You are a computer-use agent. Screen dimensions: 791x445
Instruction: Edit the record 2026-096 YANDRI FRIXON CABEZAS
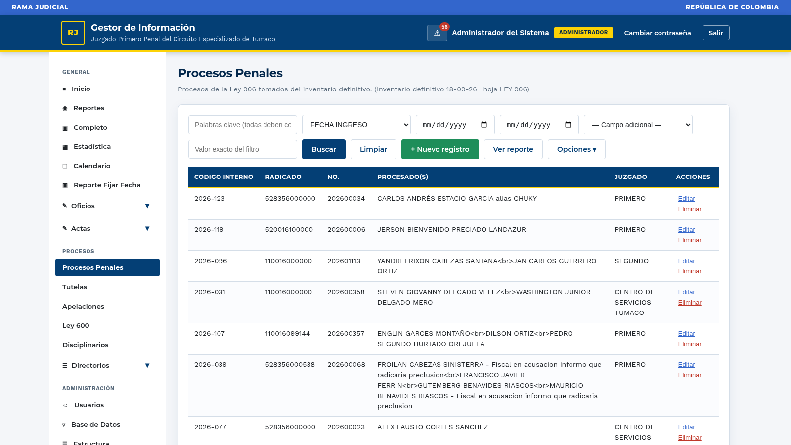(686, 261)
